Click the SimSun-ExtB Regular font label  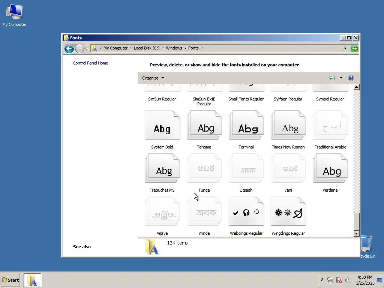(204, 101)
